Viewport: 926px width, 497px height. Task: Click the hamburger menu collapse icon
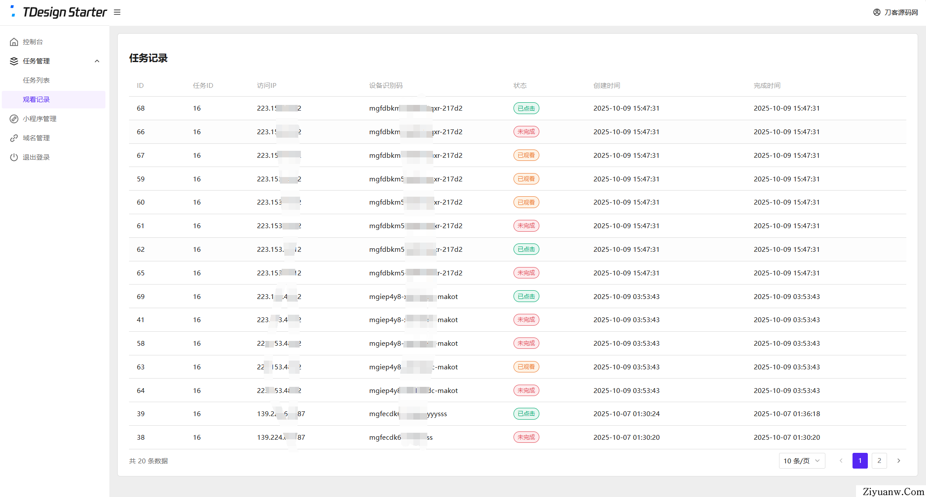click(x=117, y=12)
